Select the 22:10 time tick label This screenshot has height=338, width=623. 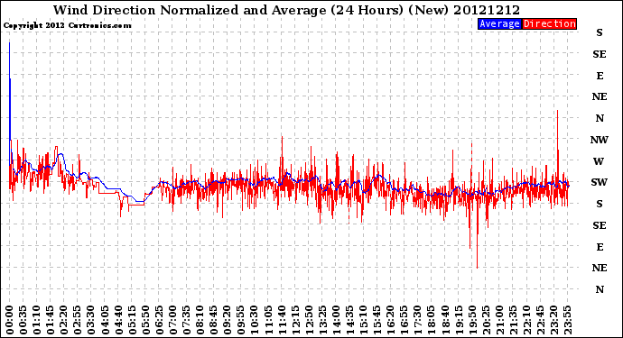point(526,320)
